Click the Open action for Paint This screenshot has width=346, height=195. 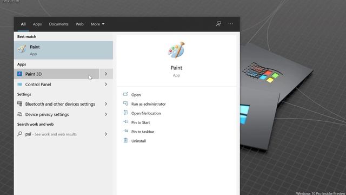[136, 95]
